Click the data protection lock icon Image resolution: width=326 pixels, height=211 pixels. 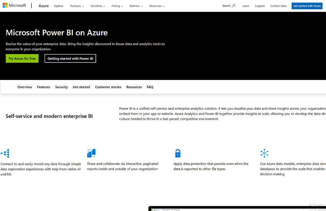tap(178, 153)
